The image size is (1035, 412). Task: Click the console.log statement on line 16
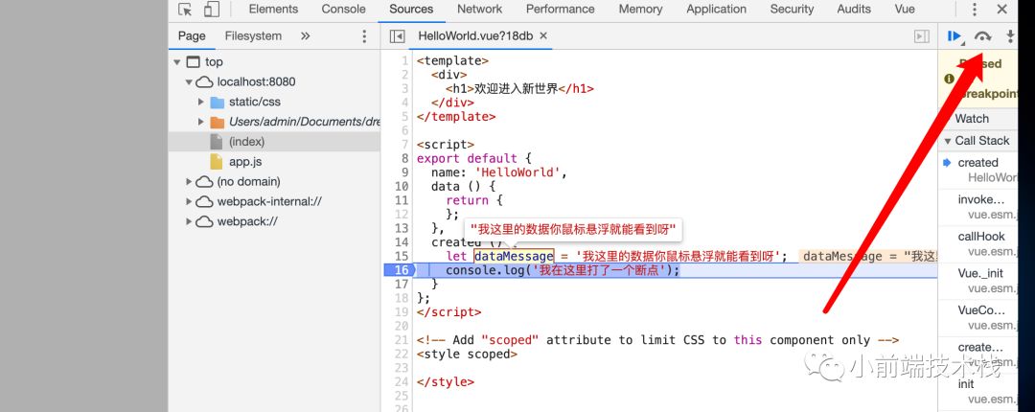562,271
